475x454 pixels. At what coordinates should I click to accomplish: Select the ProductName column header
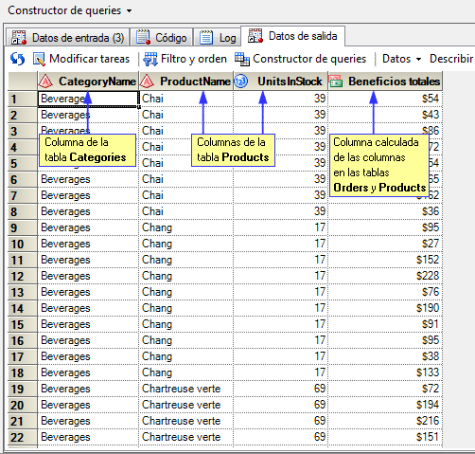[x=186, y=82]
